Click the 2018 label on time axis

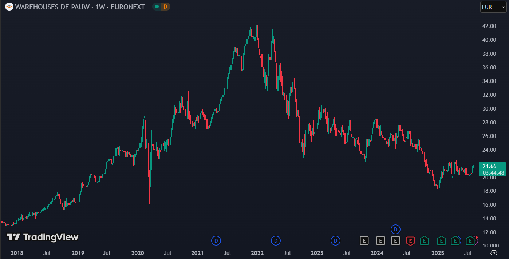(17, 253)
